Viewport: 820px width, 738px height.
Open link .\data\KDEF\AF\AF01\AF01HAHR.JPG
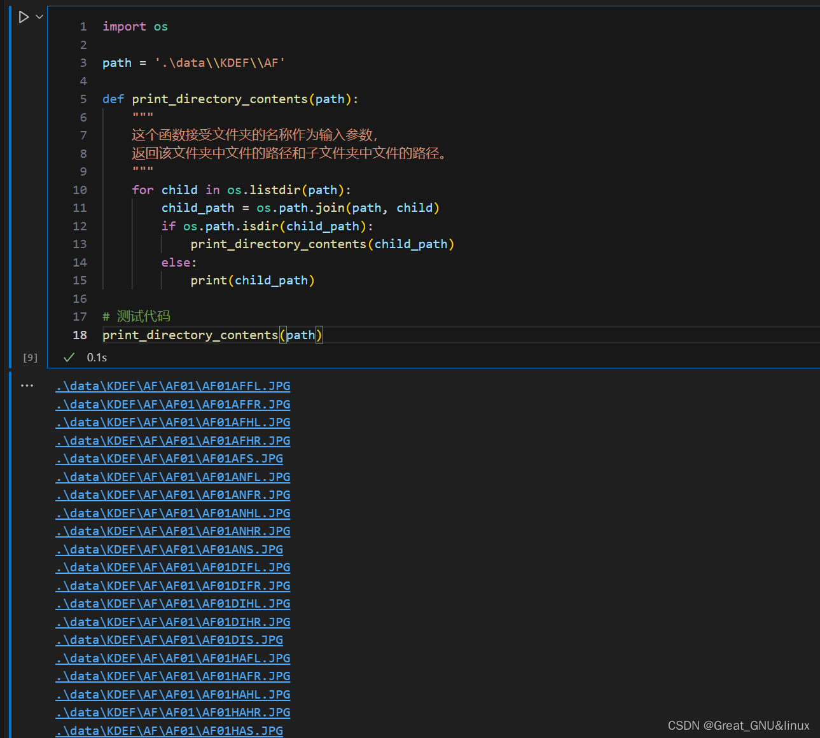coord(172,713)
